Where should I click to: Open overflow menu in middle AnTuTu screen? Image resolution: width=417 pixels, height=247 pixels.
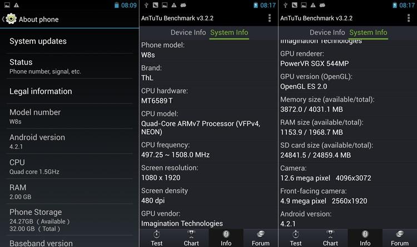point(270,18)
